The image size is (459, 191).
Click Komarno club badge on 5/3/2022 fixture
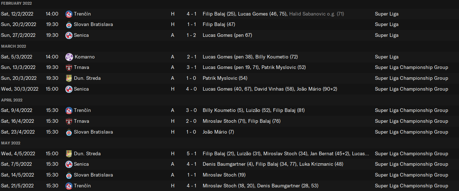pos(69,57)
